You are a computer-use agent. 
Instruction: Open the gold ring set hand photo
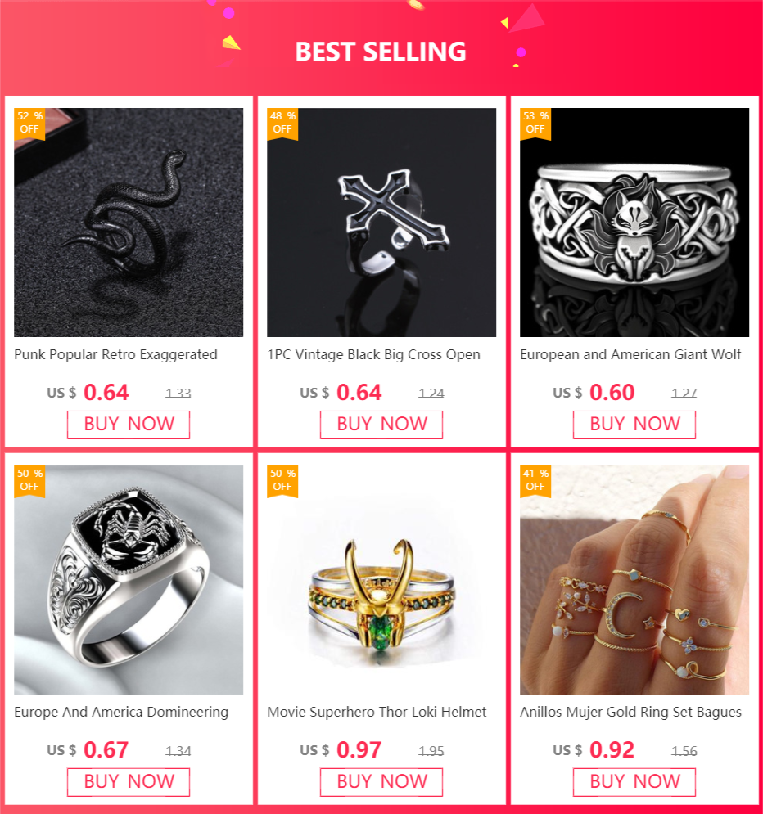pyautogui.click(x=634, y=580)
